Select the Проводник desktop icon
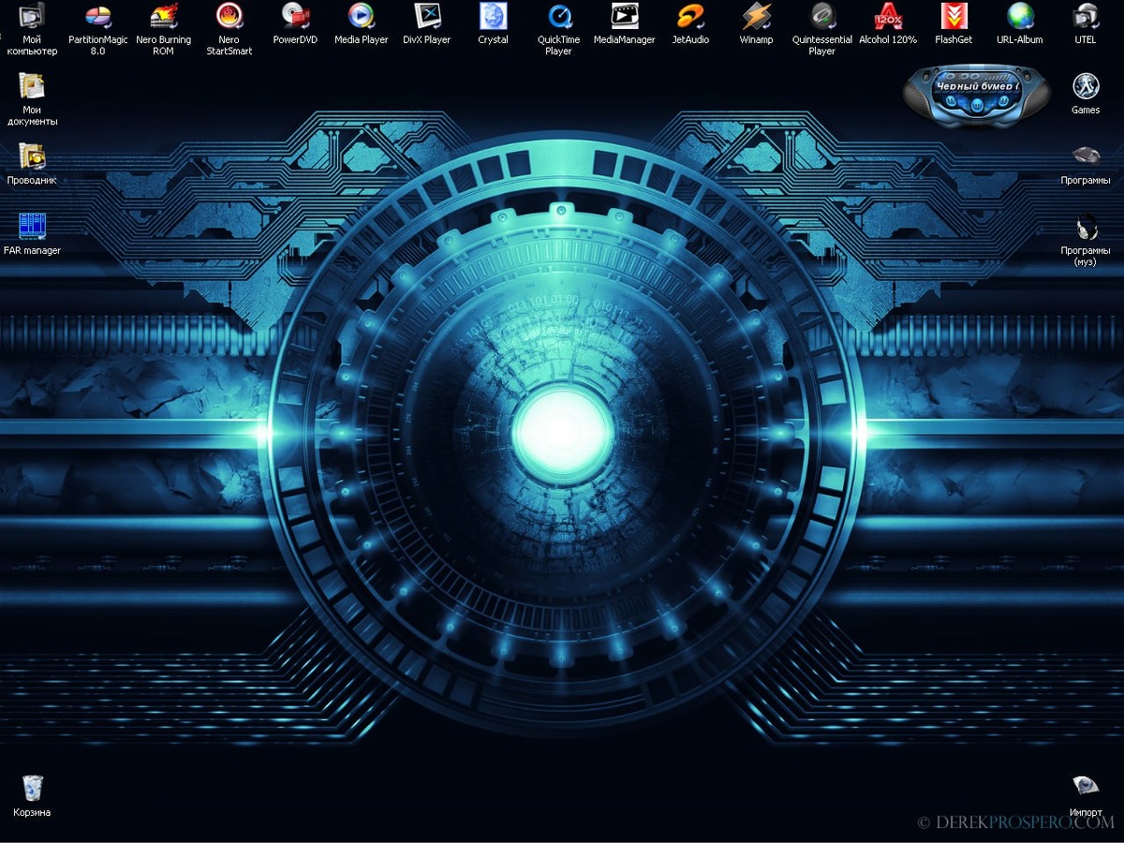Screen dimensions: 1124x843 pos(32,164)
